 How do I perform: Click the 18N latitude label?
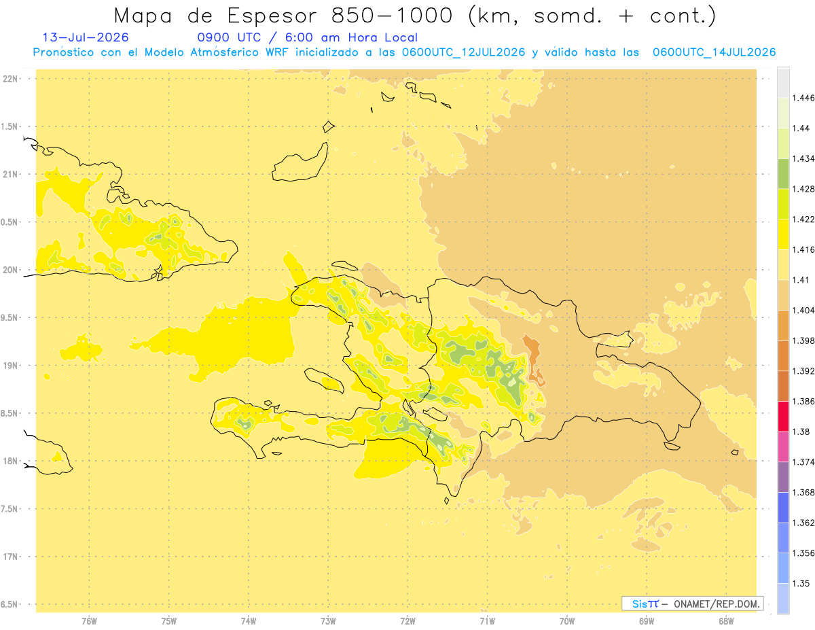click(x=10, y=461)
